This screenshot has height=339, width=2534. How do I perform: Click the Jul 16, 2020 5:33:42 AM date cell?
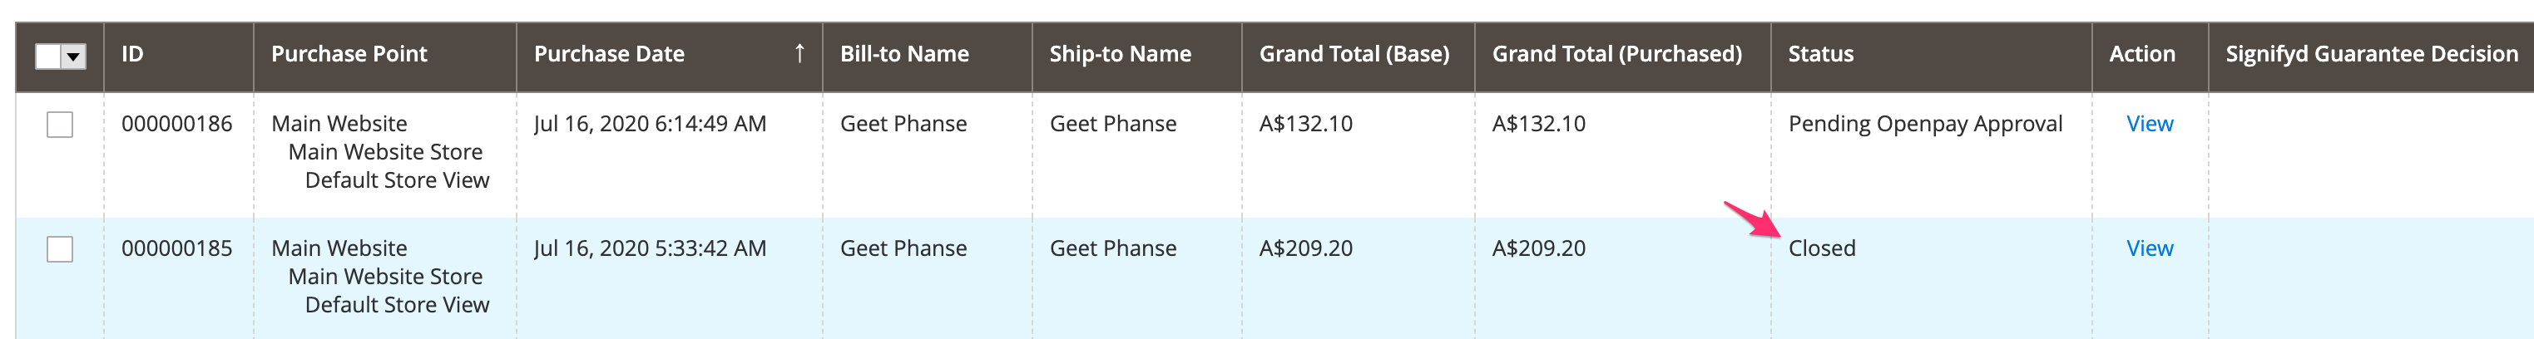coord(649,248)
